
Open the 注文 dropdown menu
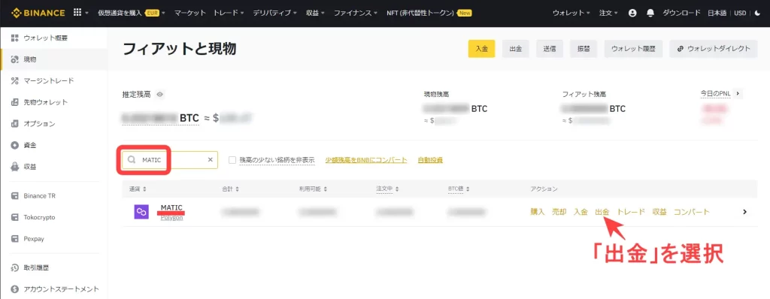pyautogui.click(x=609, y=13)
